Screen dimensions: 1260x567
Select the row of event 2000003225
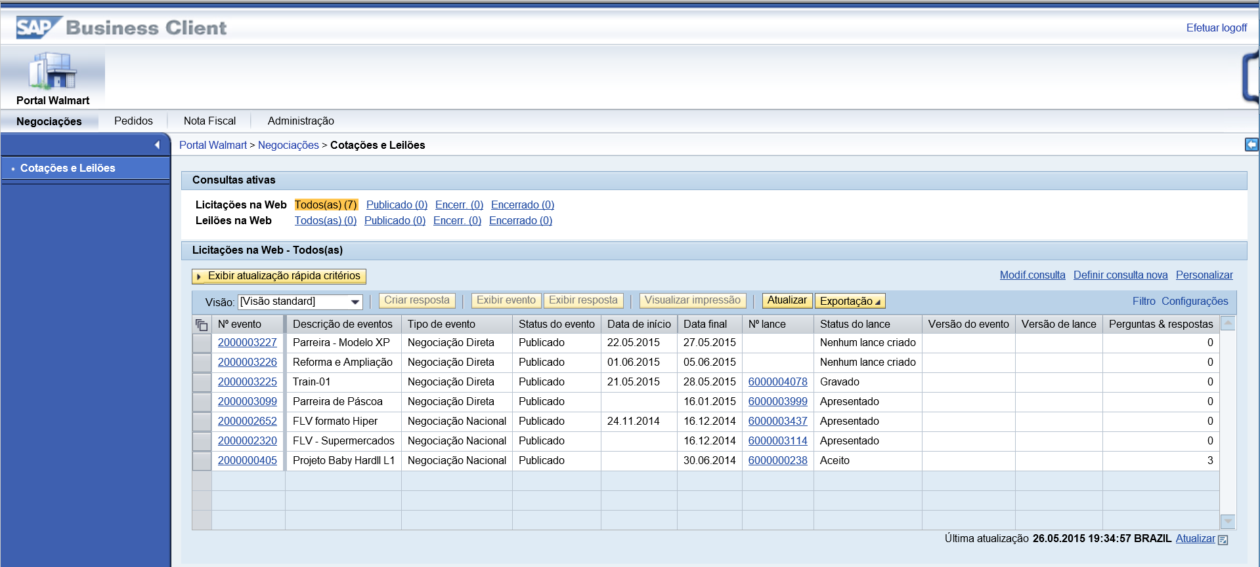click(x=202, y=382)
